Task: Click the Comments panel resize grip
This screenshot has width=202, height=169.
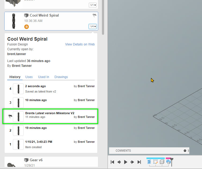Action: [x=189, y=151]
